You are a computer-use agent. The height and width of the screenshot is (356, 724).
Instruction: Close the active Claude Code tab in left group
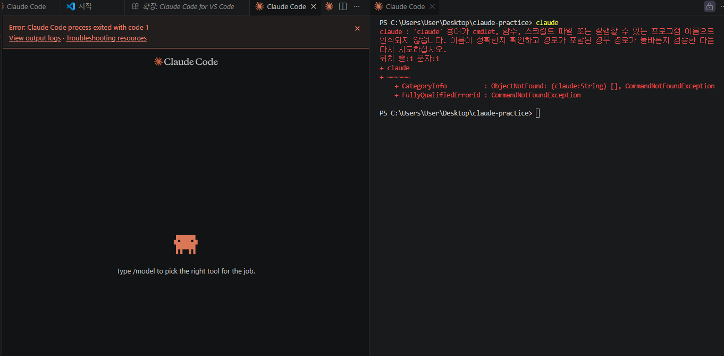pyautogui.click(x=314, y=6)
